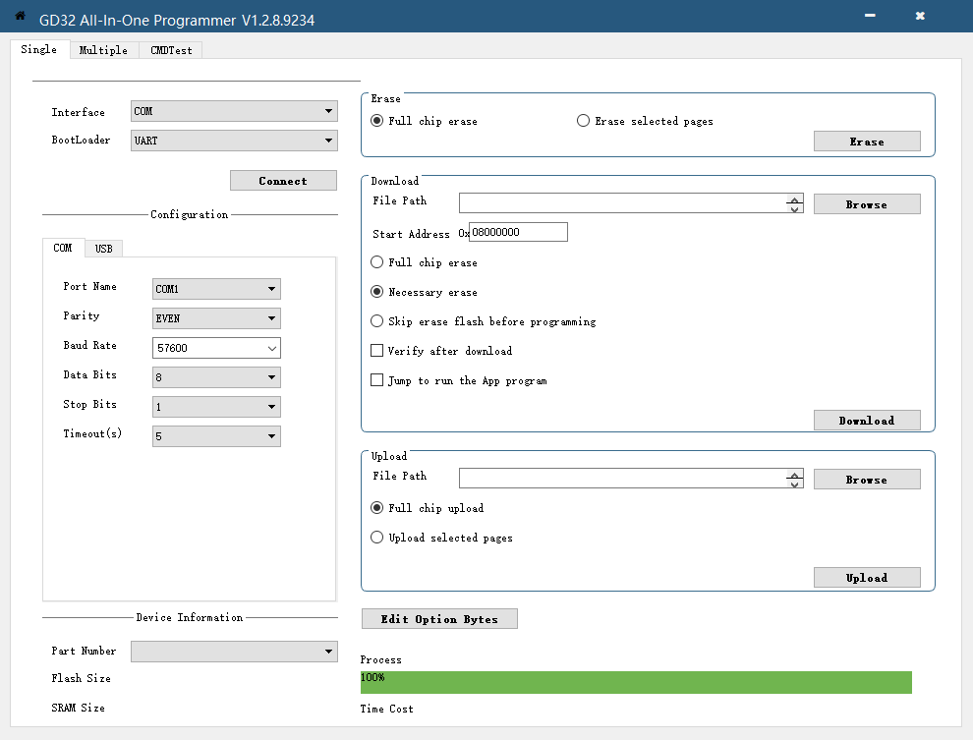Check Jump to run the App program

point(377,380)
